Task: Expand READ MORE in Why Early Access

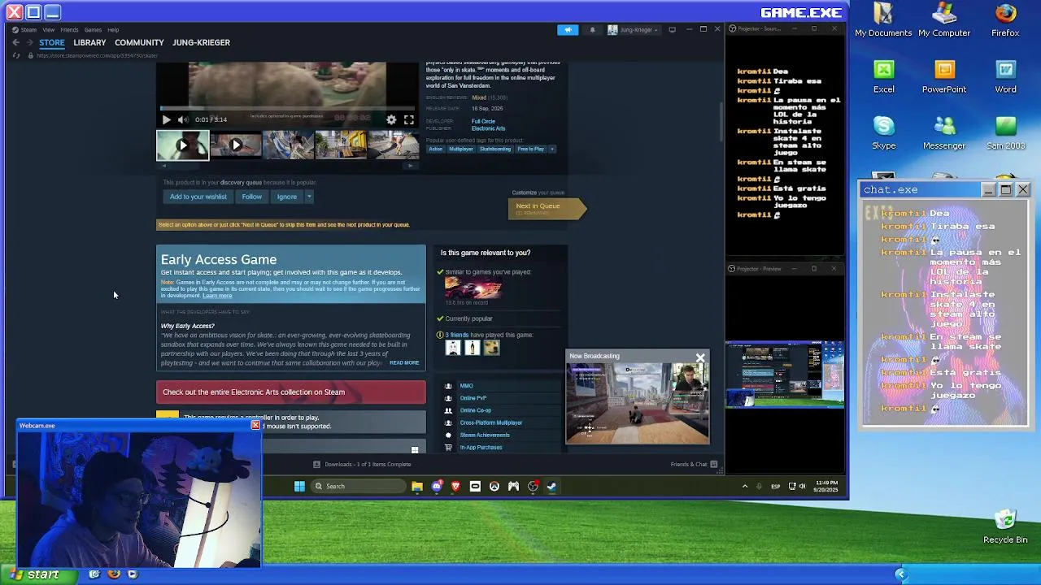Action: [x=404, y=362]
